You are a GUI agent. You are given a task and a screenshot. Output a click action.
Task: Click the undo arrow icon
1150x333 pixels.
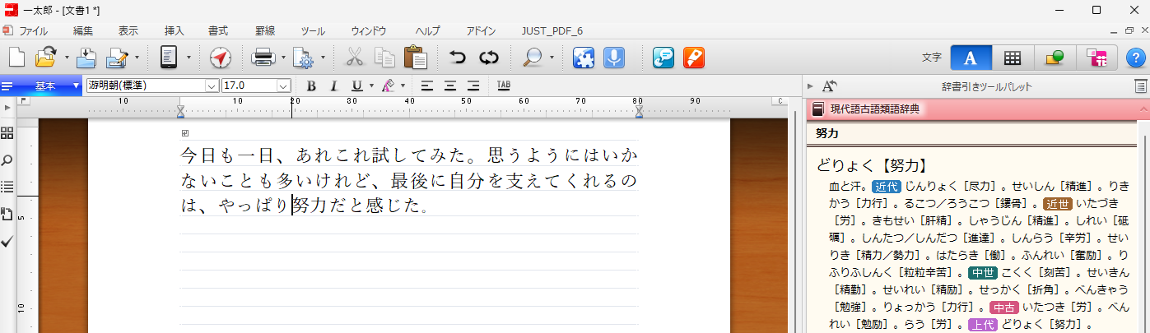(x=458, y=58)
